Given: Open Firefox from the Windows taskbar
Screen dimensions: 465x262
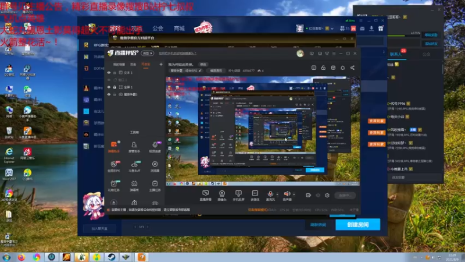Looking at the screenshot, I should coord(22,257).
